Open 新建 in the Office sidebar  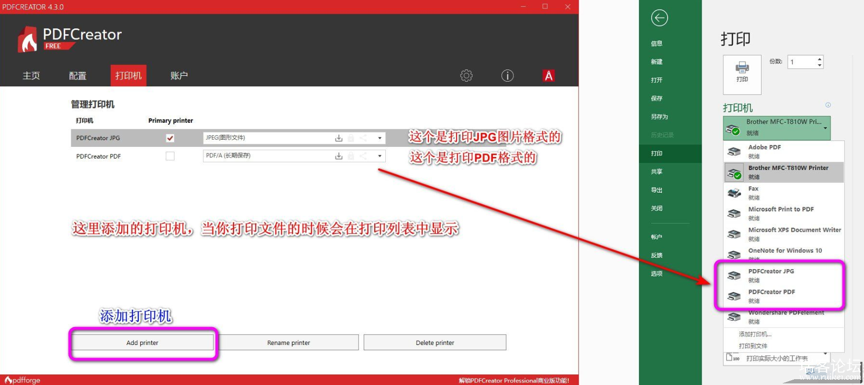tap(657, 62)
